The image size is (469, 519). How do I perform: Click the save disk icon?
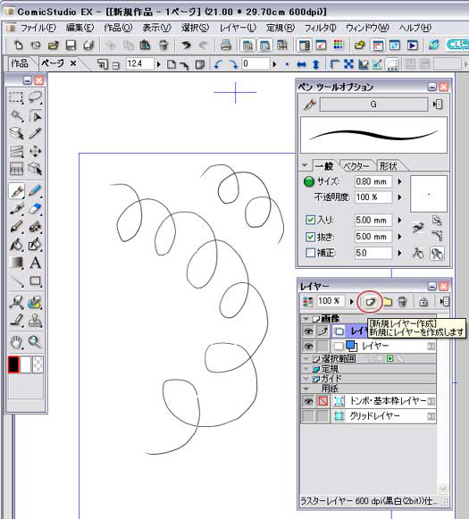point(71,45)
